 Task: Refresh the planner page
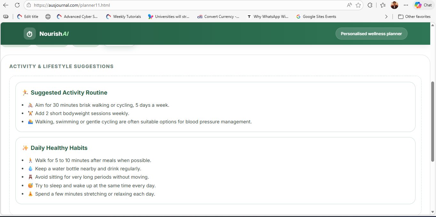(x=17, y=5)
